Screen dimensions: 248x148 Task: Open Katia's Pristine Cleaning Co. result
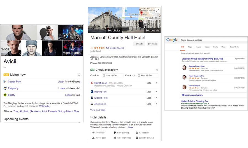pos(195,101)
